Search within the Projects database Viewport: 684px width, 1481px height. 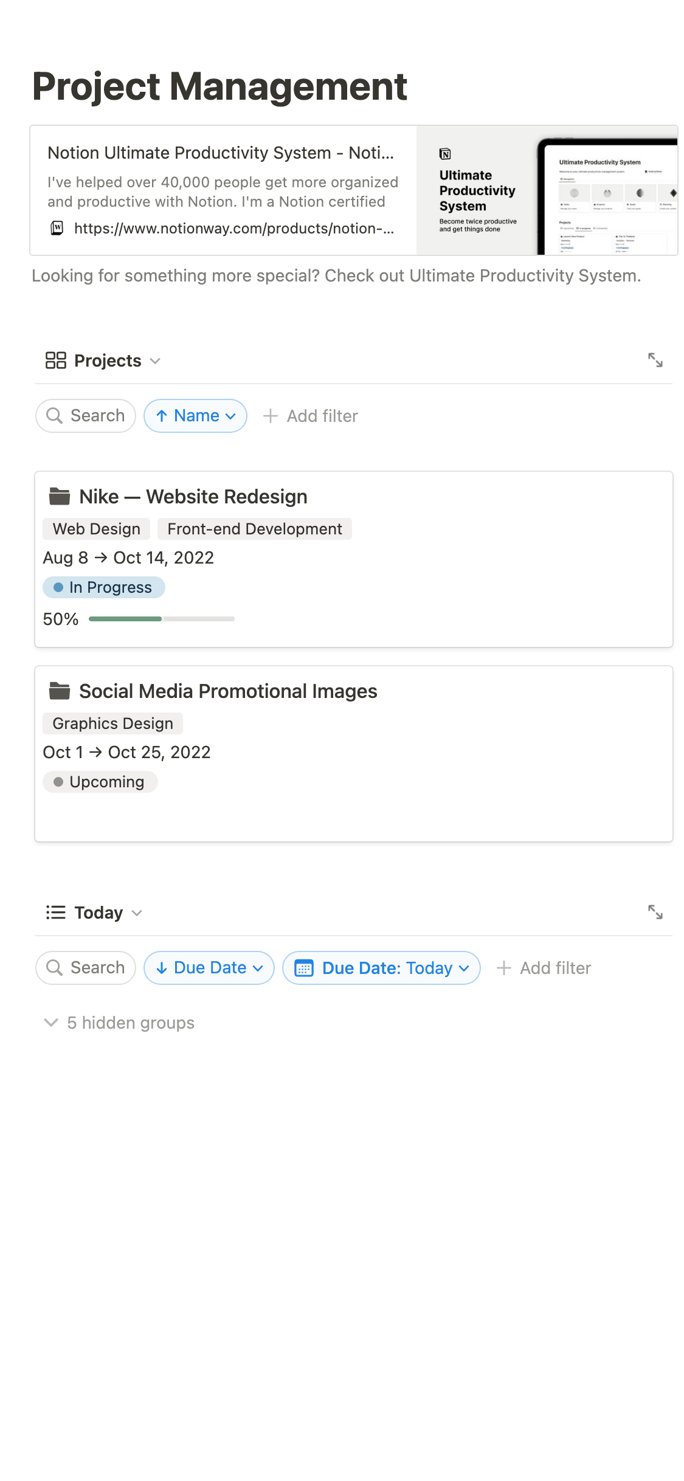[x=86, y=416]
